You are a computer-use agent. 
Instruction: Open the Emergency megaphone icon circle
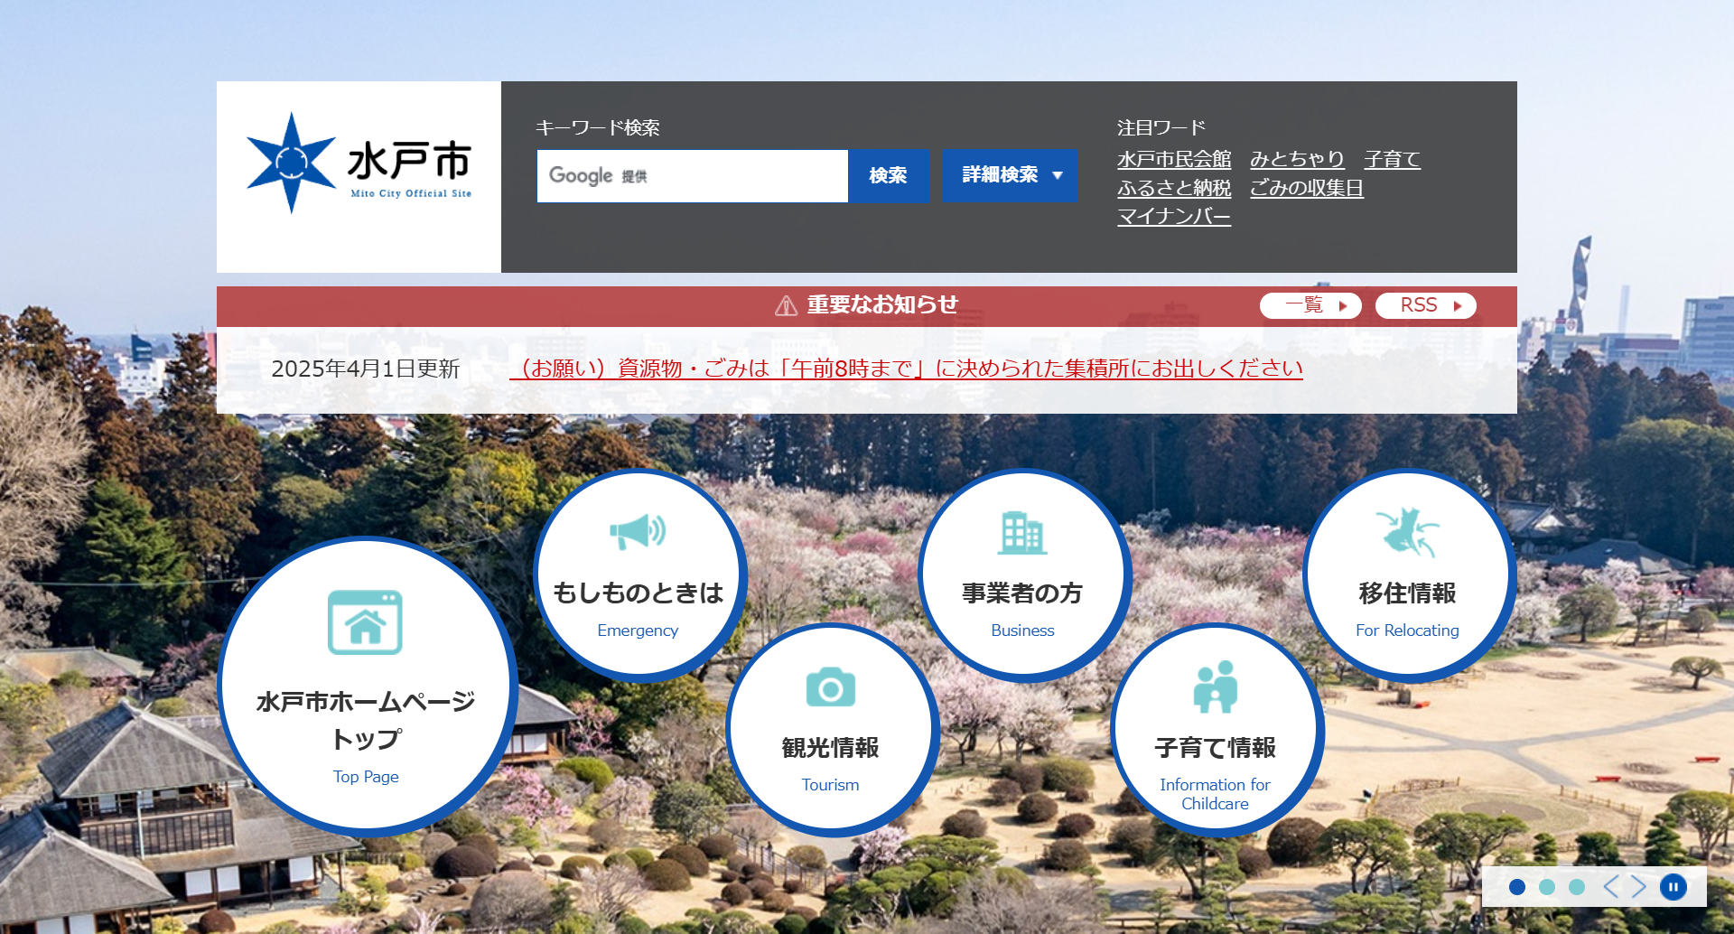[638, 574]
